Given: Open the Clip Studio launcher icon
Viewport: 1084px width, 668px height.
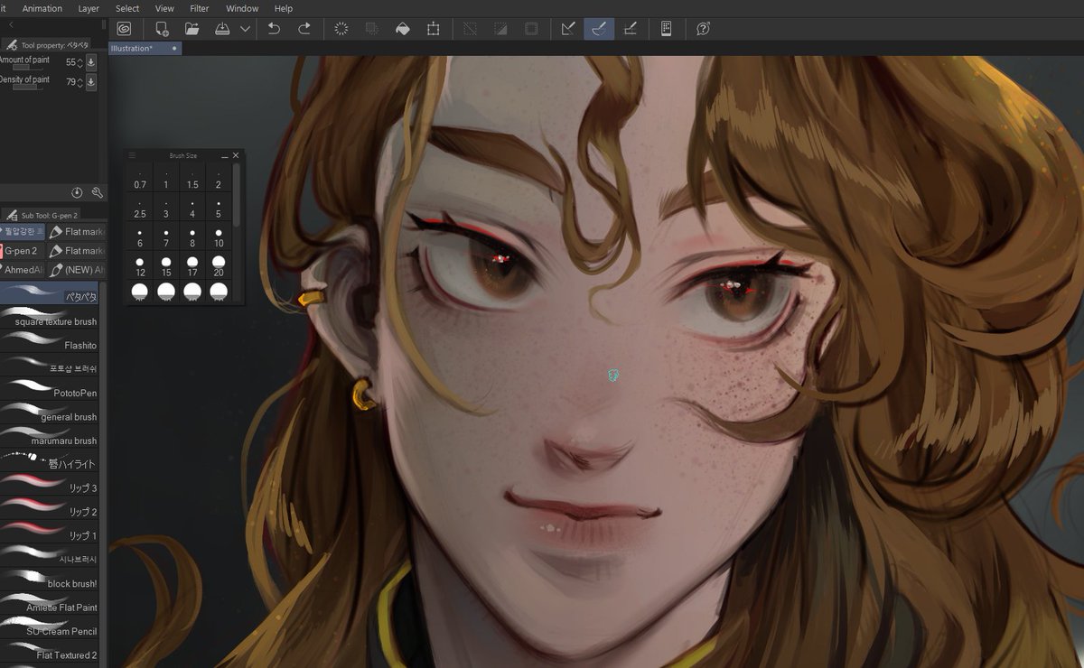Looking at the screenshot, I should (x=123, y=29).
